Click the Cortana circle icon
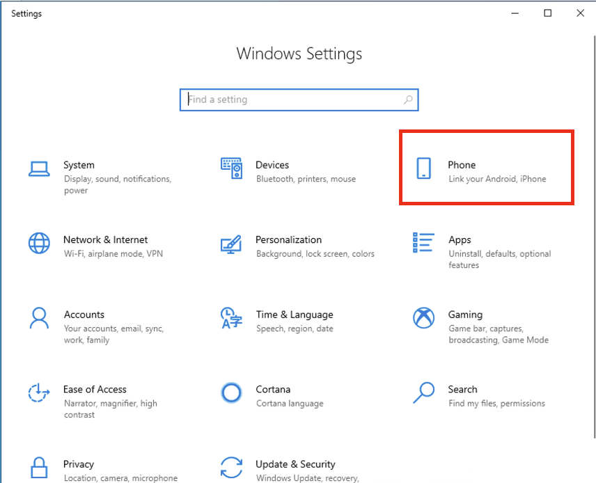Screen dimensions: 596x483 (231, 393)
